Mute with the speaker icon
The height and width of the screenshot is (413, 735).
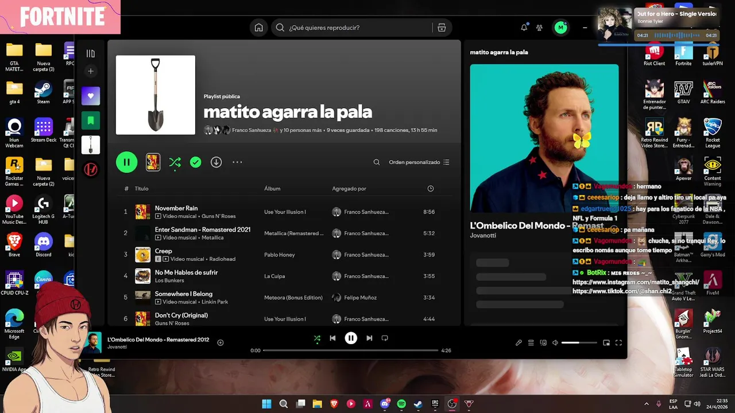point(555,342)
